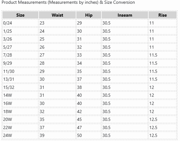Select the Rise column header
The image size is (180, 141).
coord(162,15)
